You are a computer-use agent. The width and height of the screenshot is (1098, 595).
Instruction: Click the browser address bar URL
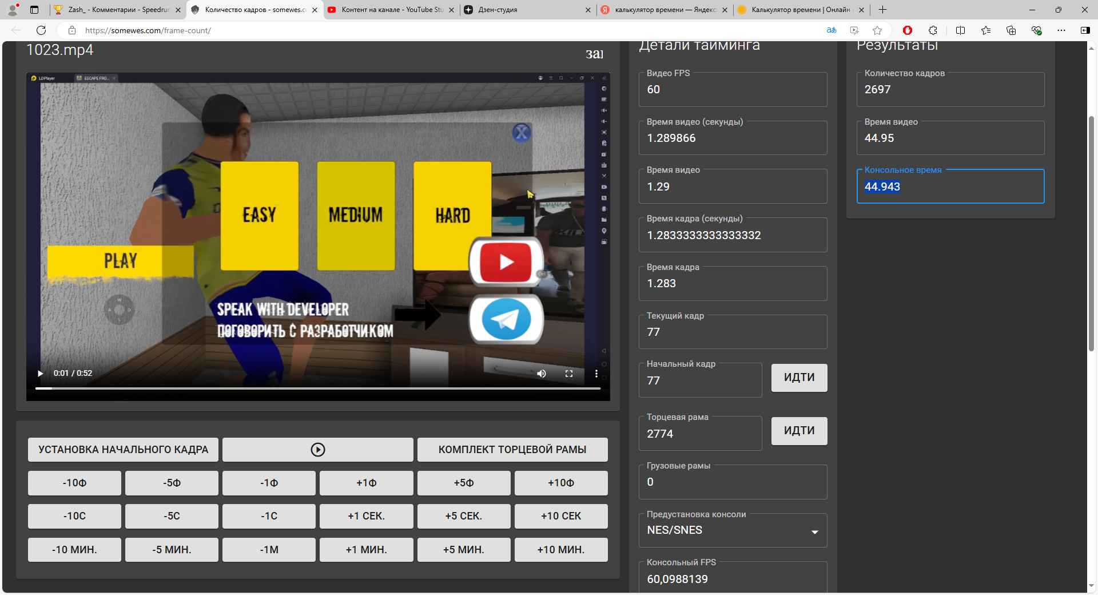(x=148, y=30)
